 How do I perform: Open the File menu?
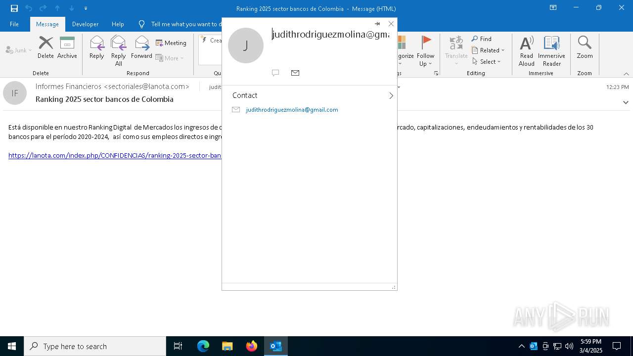(x=14, y=24)
